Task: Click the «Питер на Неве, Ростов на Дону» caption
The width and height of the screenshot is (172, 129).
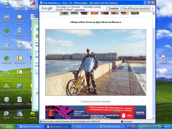Action: (96, 22)
